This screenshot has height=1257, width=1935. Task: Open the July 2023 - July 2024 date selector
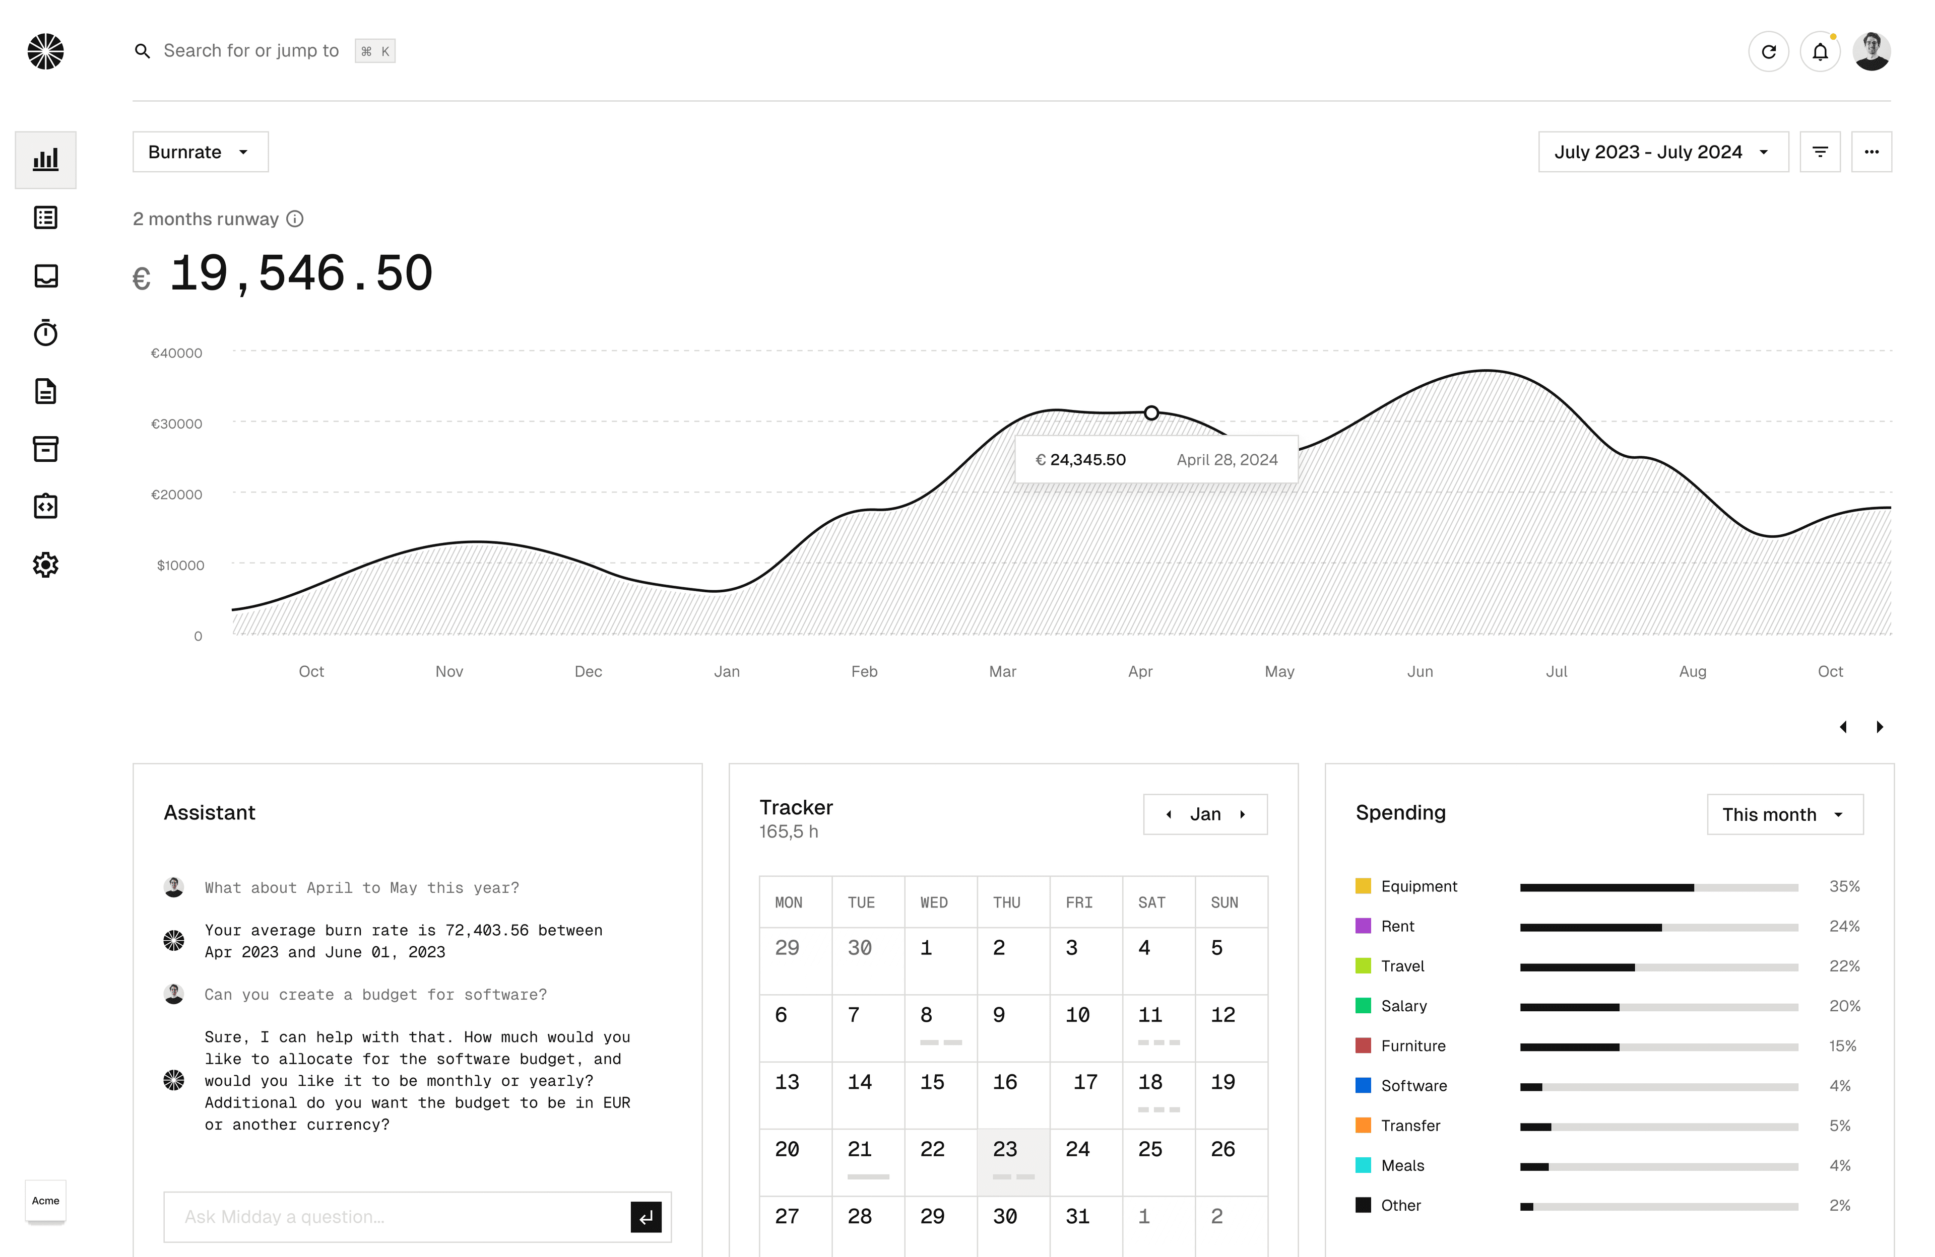pos(1662,151)
